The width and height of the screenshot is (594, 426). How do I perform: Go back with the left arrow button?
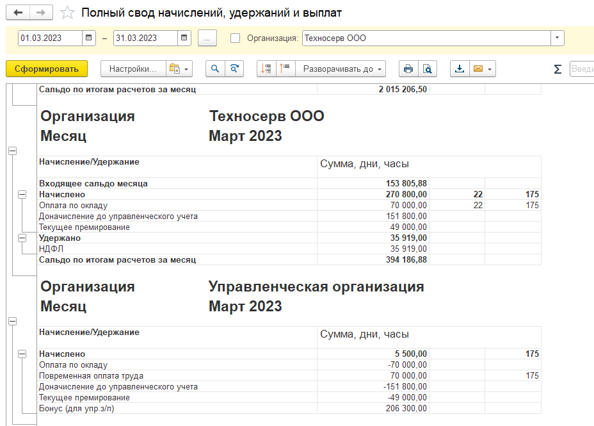pyautogui.click(x=18, y=13)
